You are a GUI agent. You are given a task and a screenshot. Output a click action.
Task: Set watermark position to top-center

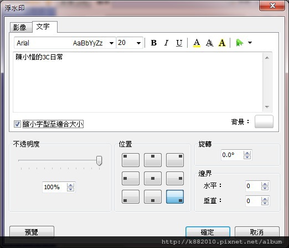153,160
